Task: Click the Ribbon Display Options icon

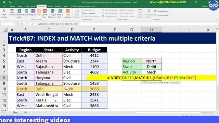Action: click(196, 2)
